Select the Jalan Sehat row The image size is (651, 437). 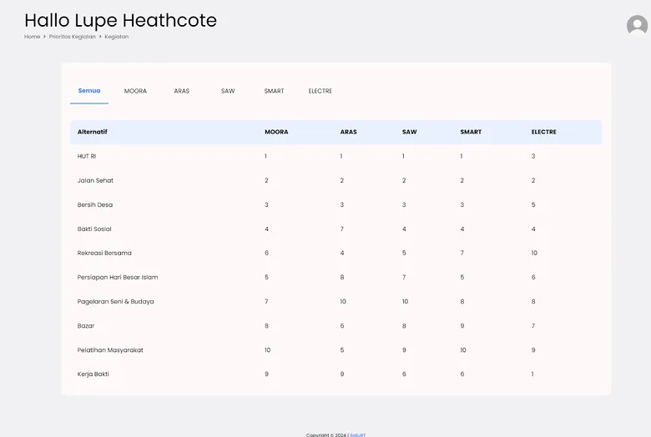(x=95, y=180)
